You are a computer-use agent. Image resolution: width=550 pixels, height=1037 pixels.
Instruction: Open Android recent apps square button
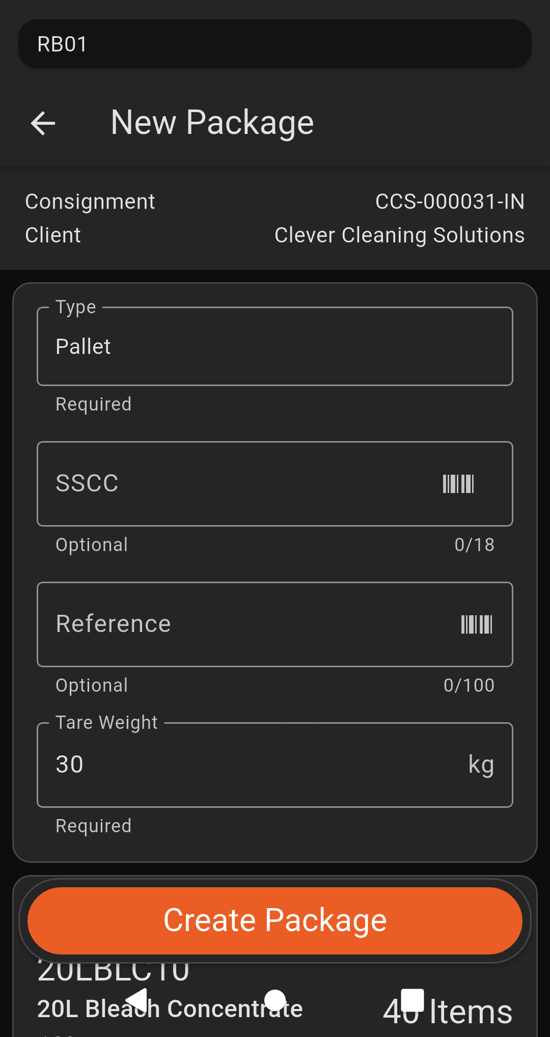413,1000
